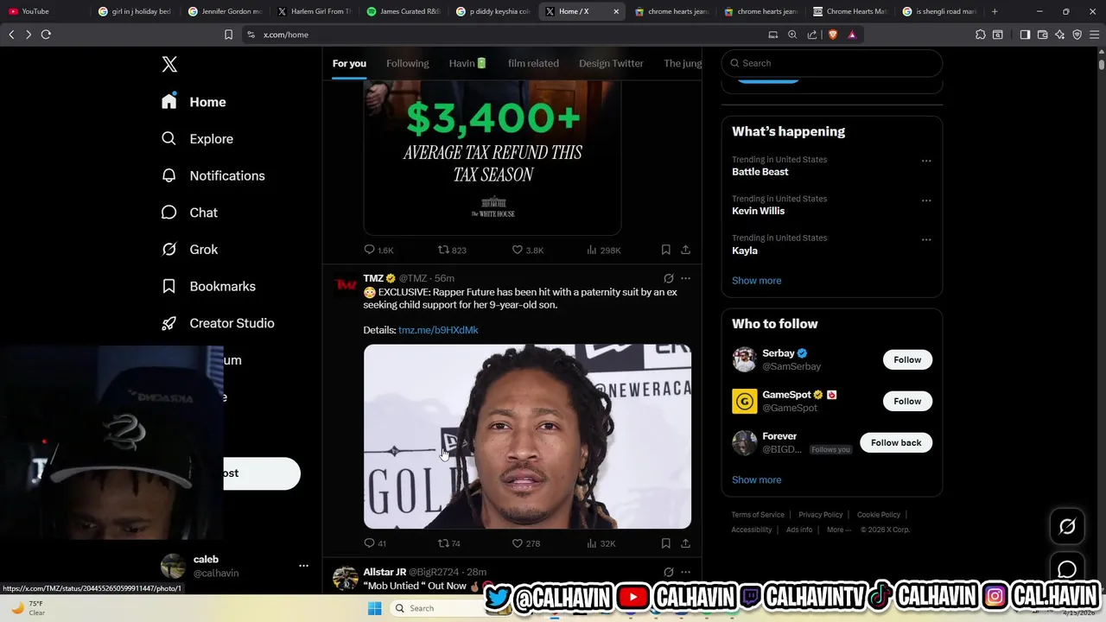1106x622 pixels.
Task: Open more options on TMZ post
Action: point(685,278)
